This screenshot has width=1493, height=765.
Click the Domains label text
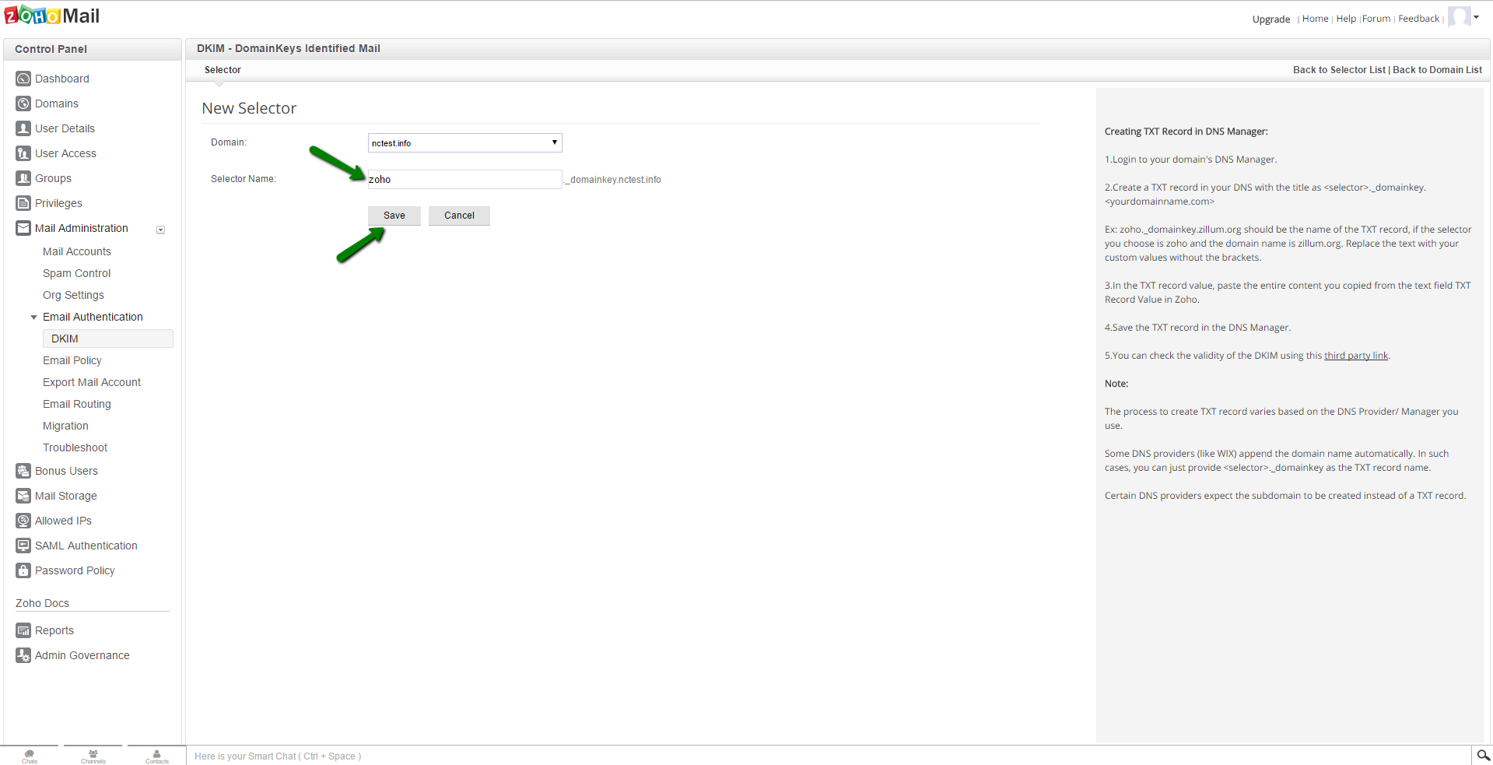point(57,104)
